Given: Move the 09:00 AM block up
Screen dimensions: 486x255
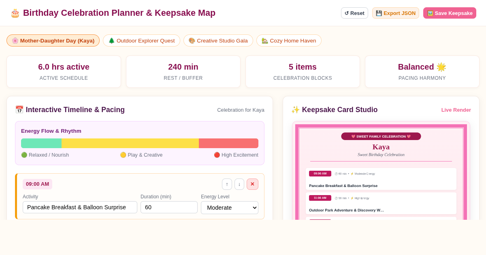Looking at the screenshot, I should (227, 184).
